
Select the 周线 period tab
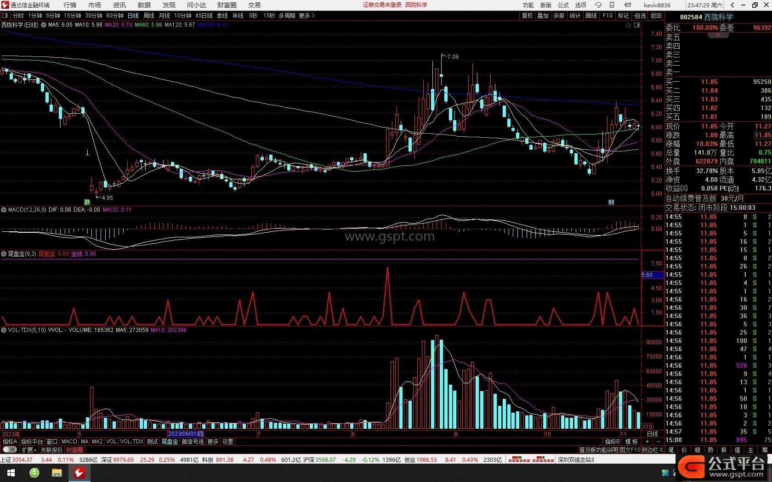pos(149,16)
